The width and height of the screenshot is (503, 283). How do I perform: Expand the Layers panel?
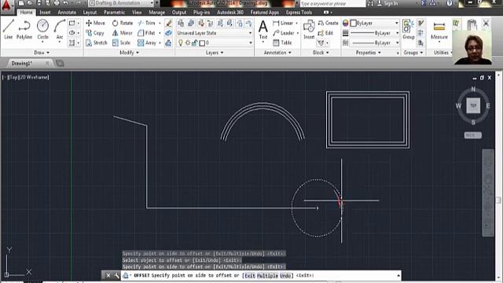[215, 53]
